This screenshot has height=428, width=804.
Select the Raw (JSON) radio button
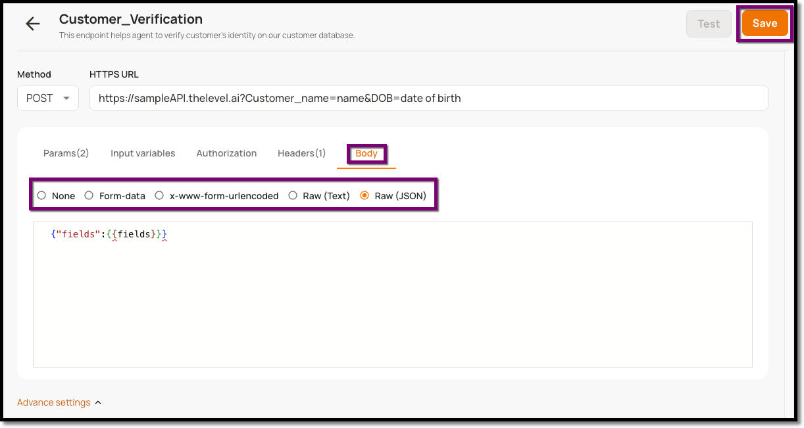click(x=364, y=195)
